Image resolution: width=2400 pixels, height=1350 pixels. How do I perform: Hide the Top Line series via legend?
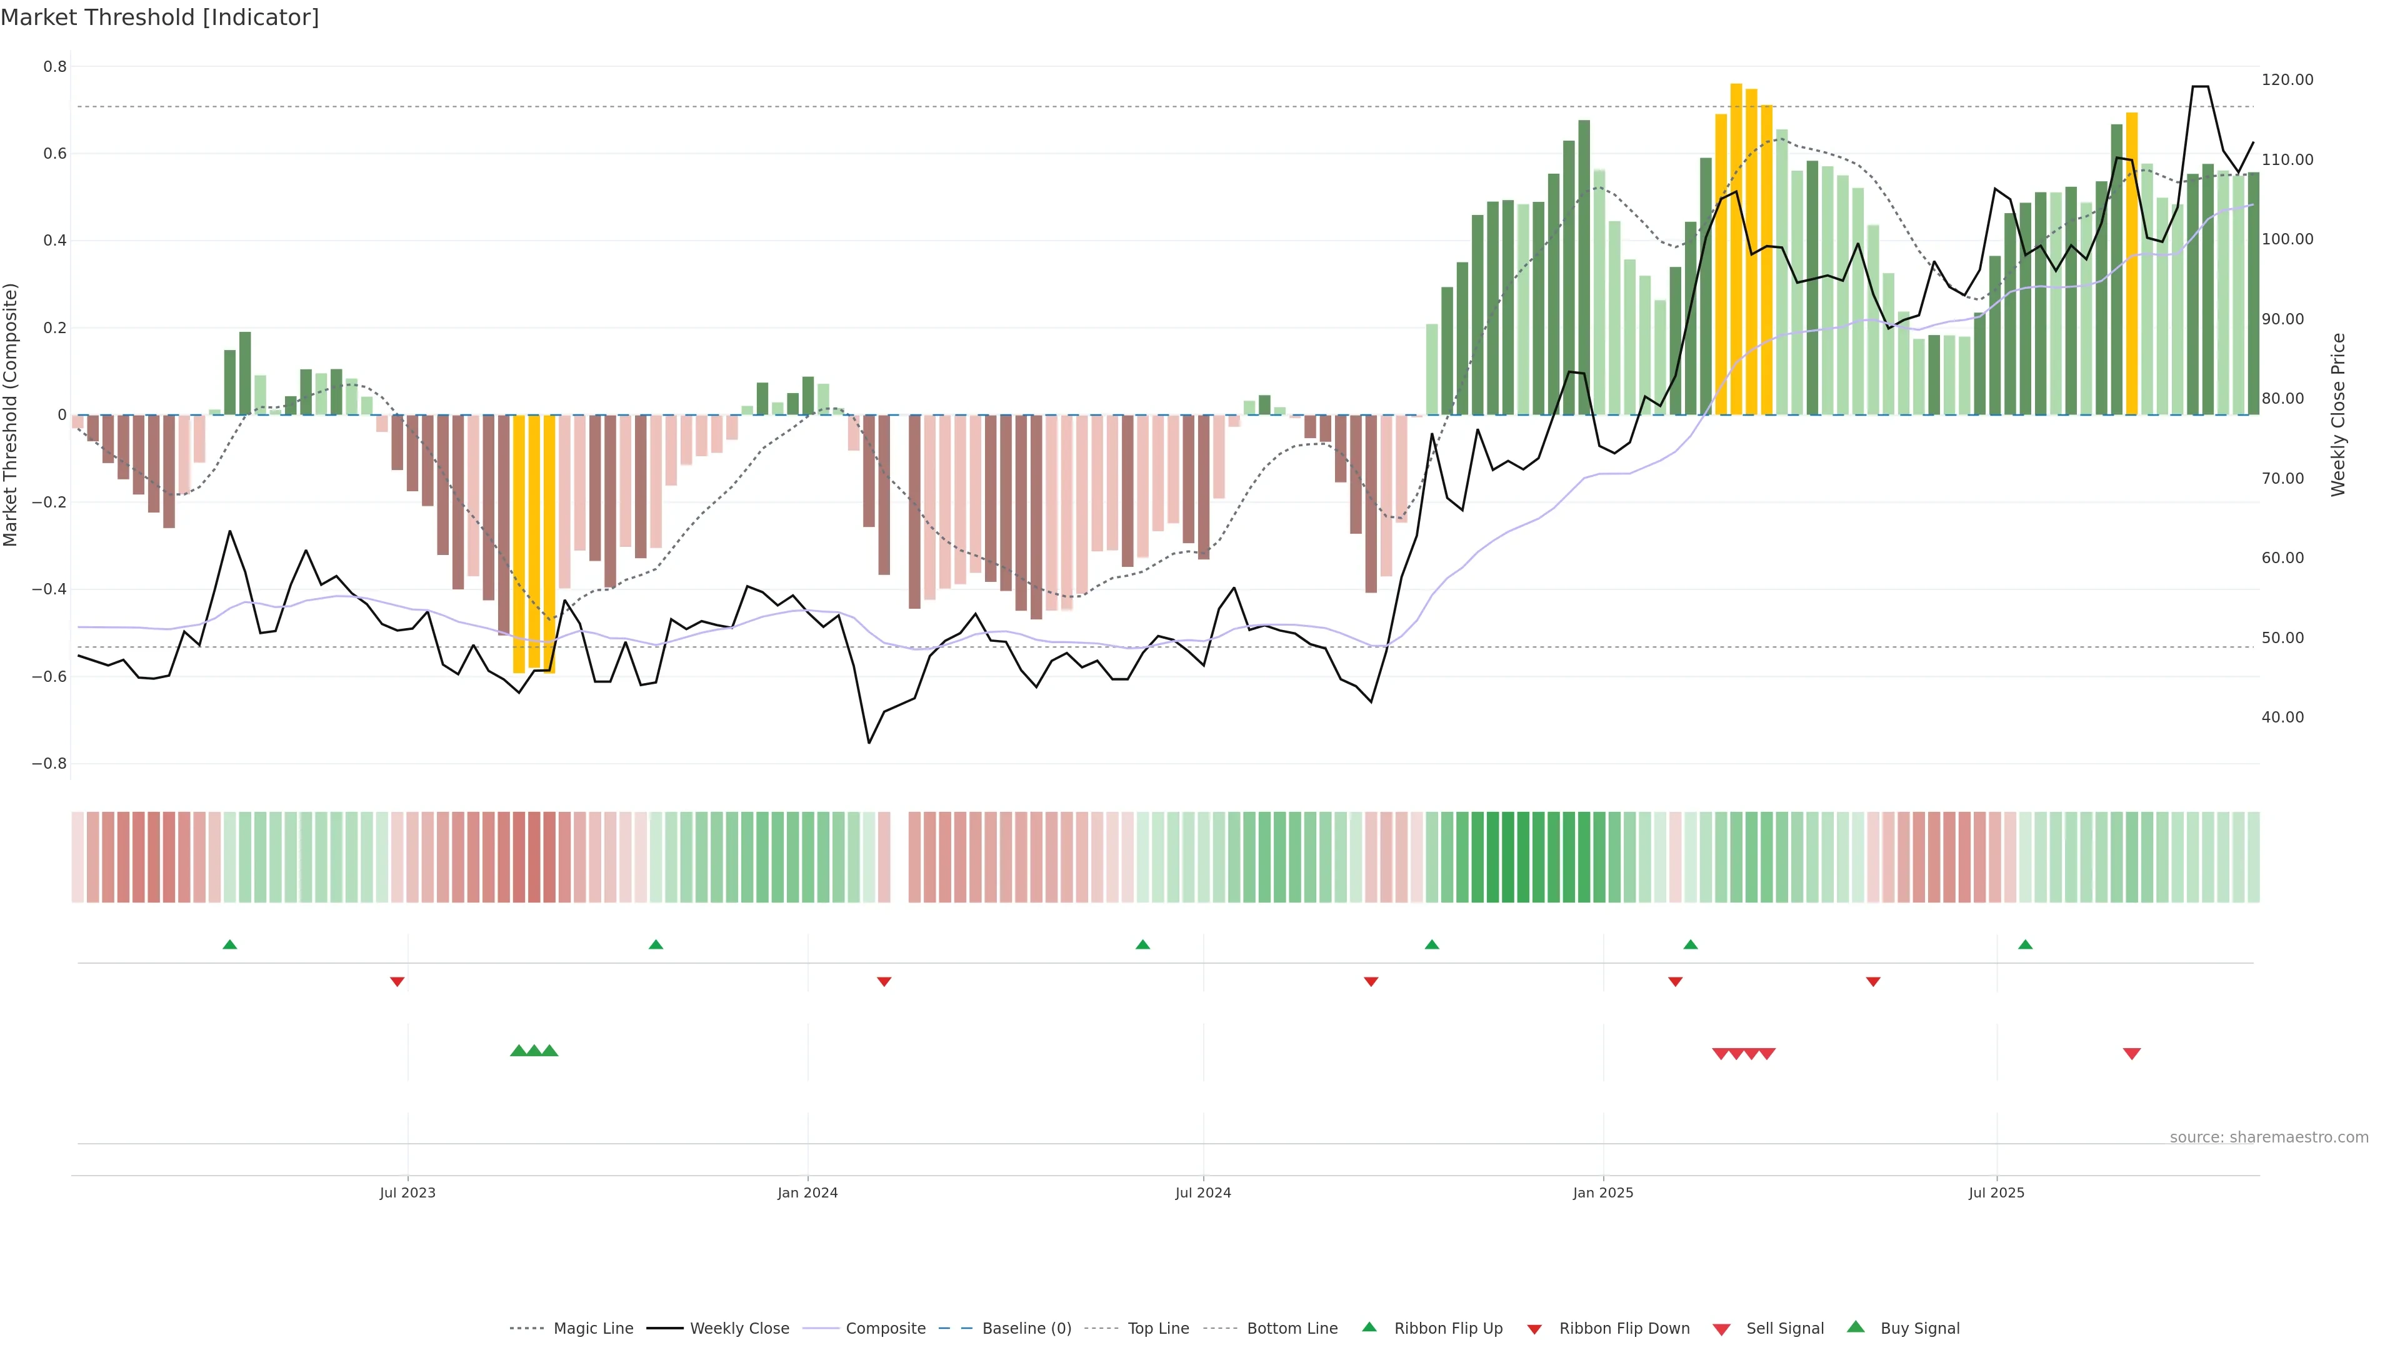(1158, 1329)
